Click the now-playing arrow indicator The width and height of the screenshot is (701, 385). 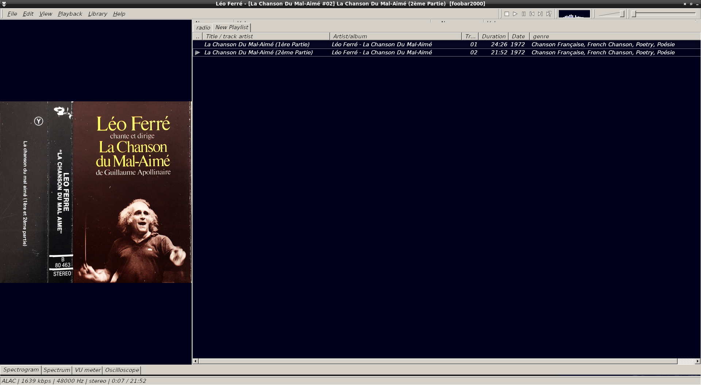(198, 52)
